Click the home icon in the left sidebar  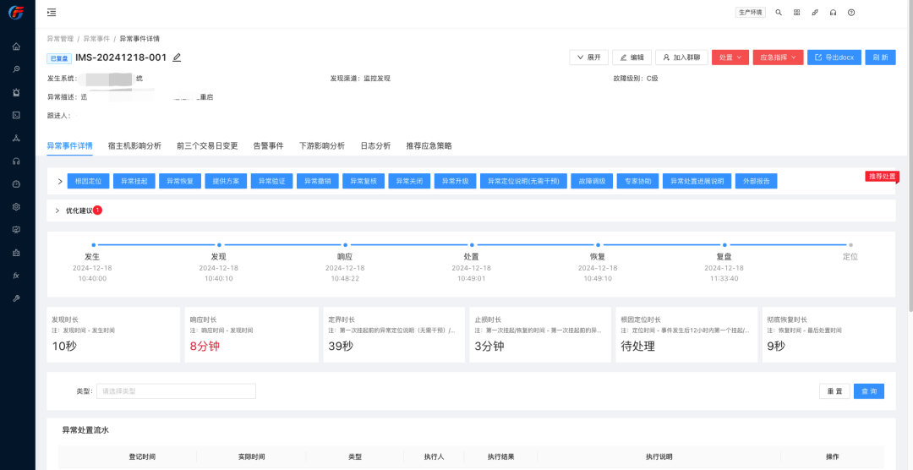pos(16,46)
